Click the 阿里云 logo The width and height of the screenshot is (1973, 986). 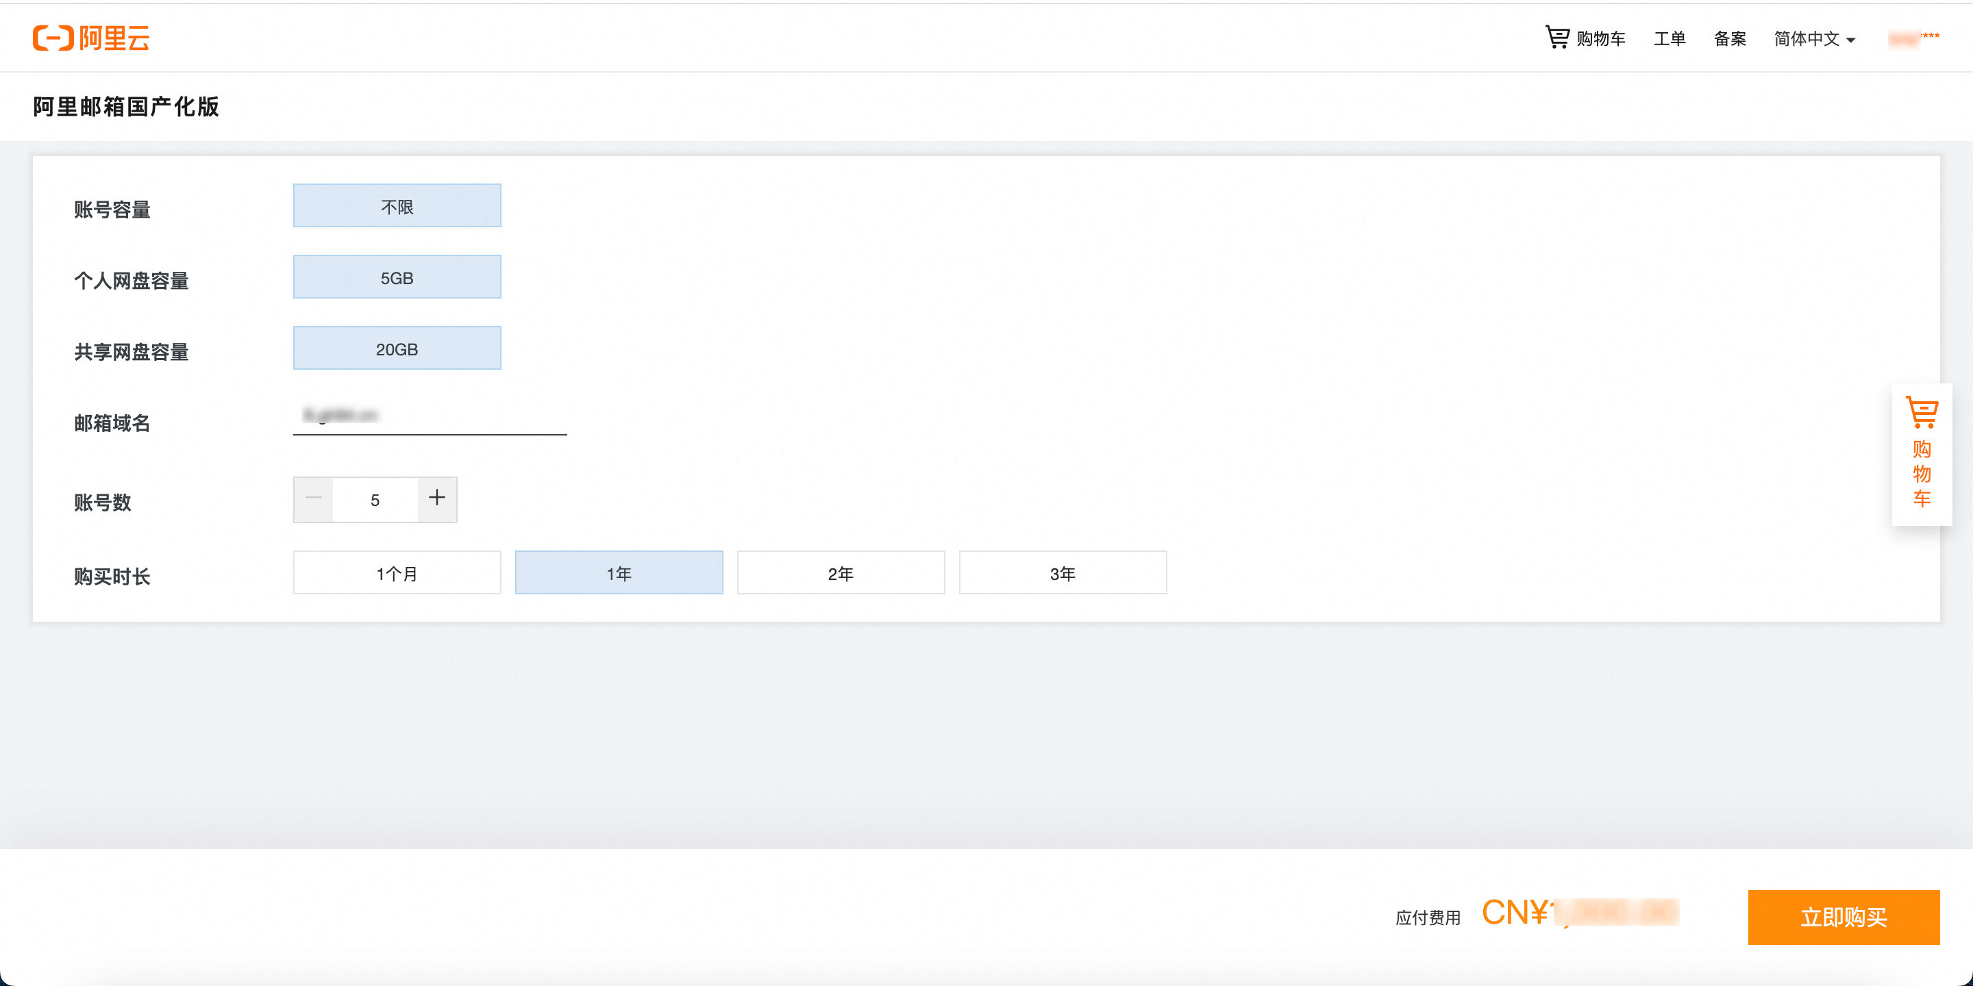click(x=91, y=38)
